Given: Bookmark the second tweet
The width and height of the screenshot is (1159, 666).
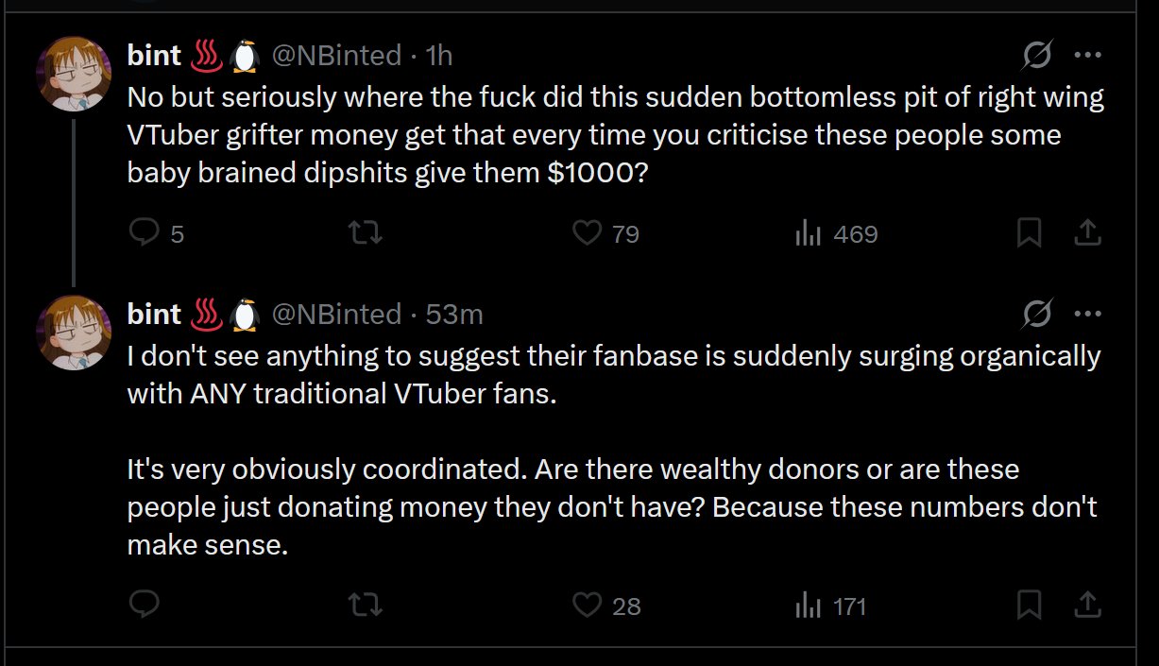Looking at the screenshot, I should pos(1029,605).
